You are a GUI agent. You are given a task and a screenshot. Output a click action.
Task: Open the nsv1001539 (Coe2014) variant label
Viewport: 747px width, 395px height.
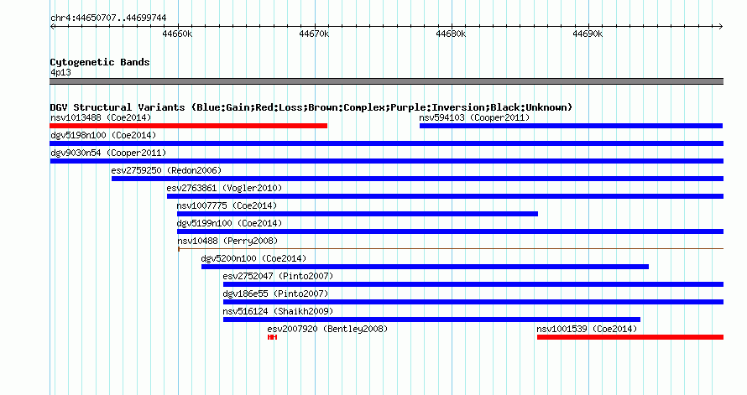[587, 329]
